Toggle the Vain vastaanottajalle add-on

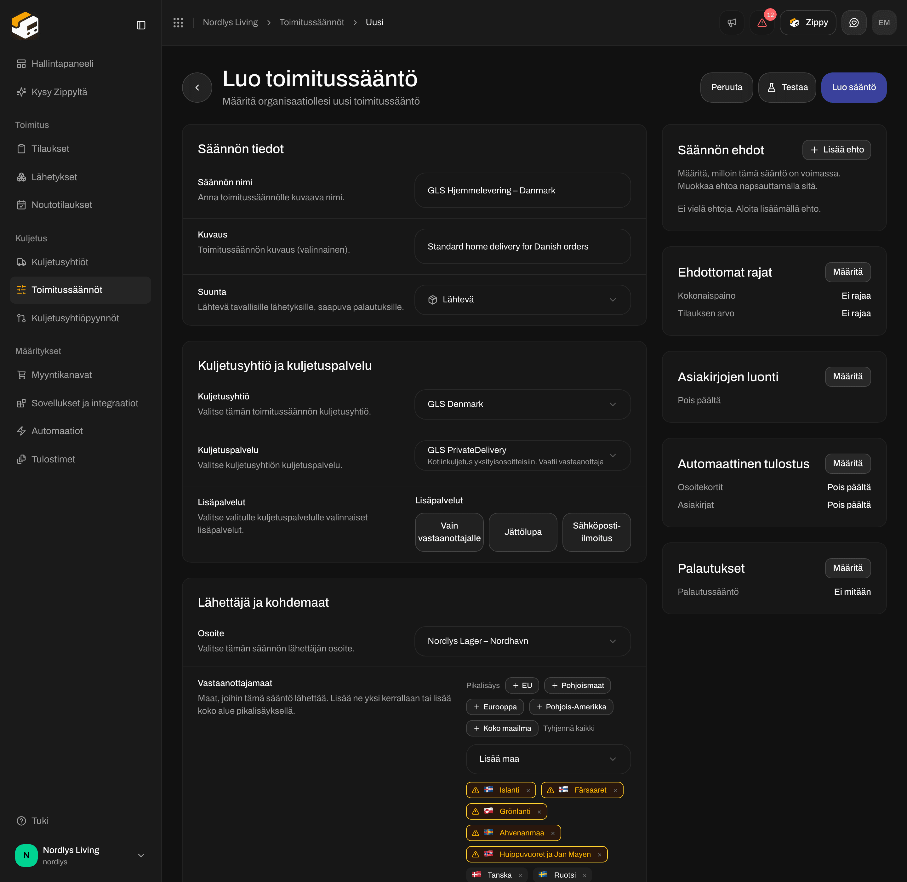(x=449, y=532)
